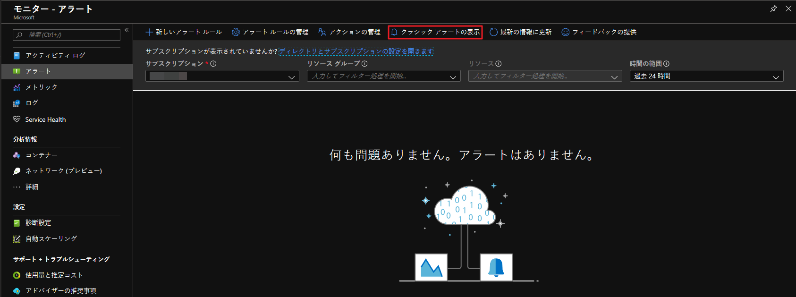This screenshot has height=297, width=796.
Task: Open メトリック from the sidebar
Action: 42,87
